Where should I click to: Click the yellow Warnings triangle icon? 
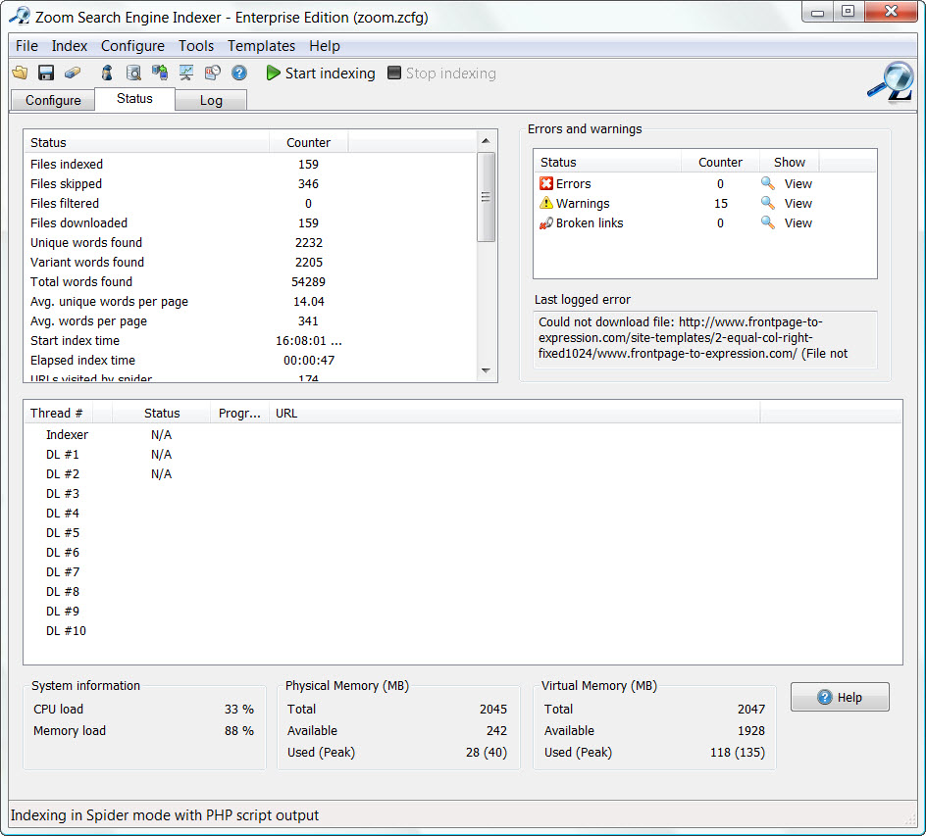[546, 203]
